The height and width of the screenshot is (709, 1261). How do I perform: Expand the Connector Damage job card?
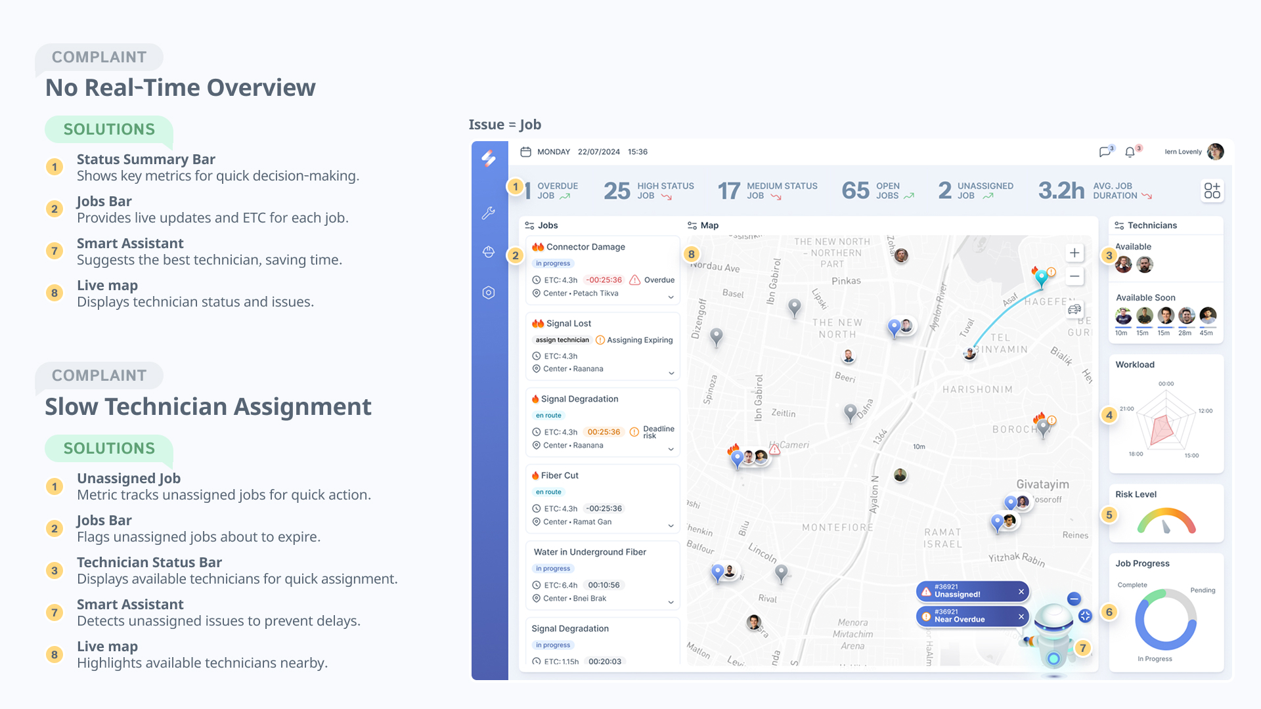(671, 297)
